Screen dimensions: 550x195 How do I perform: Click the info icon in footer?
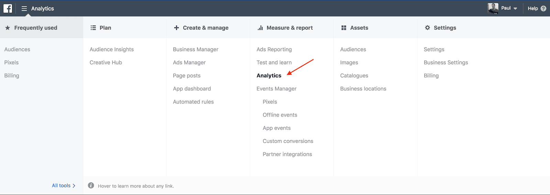pos(91,186)
